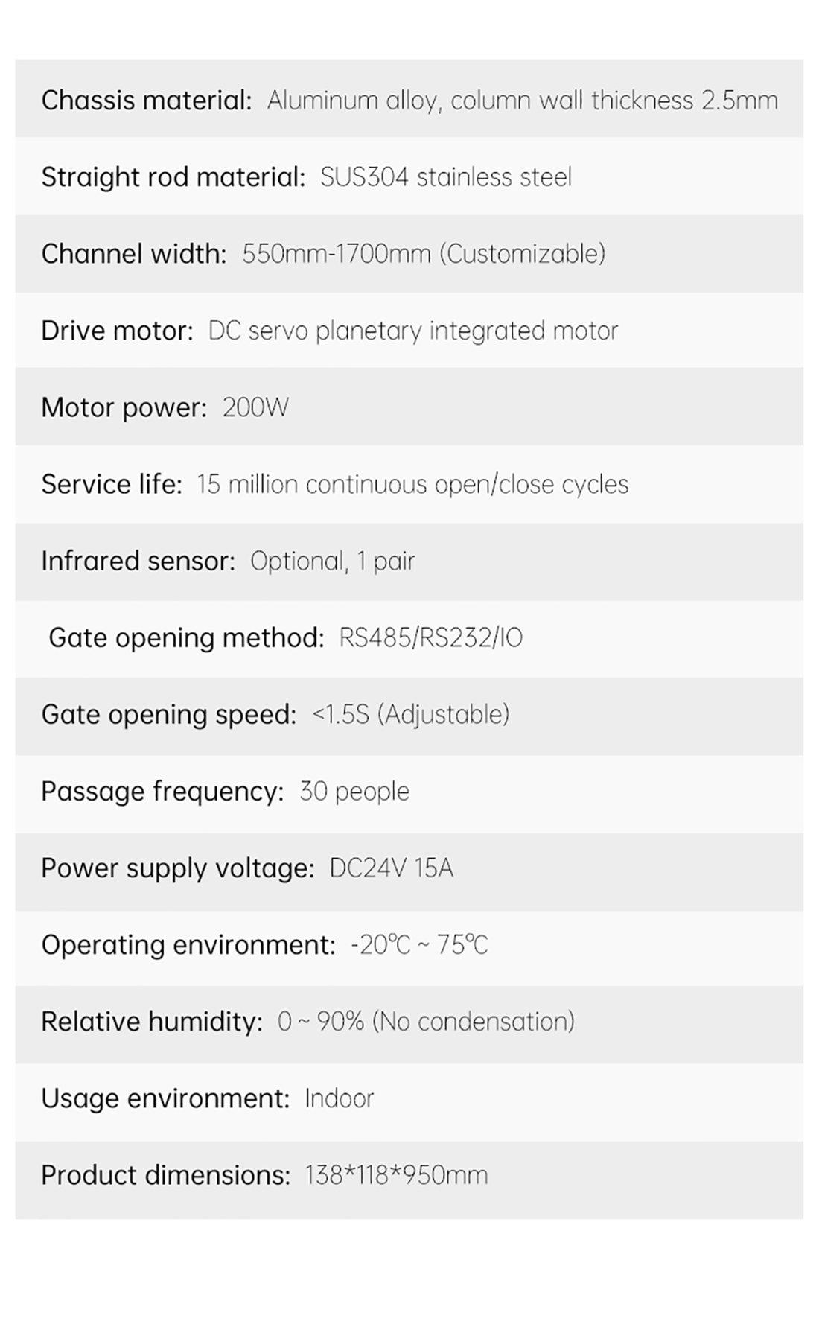819x1336 pixels.
Task: Select the "550mm-1700mm (Customizable)" value
Action: (x=423, y=254)
